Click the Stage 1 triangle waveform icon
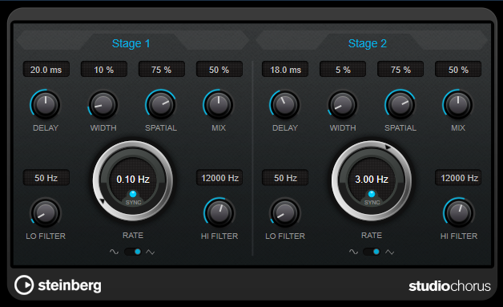This screenshot has height=307, width=503. tap(150, 252)
